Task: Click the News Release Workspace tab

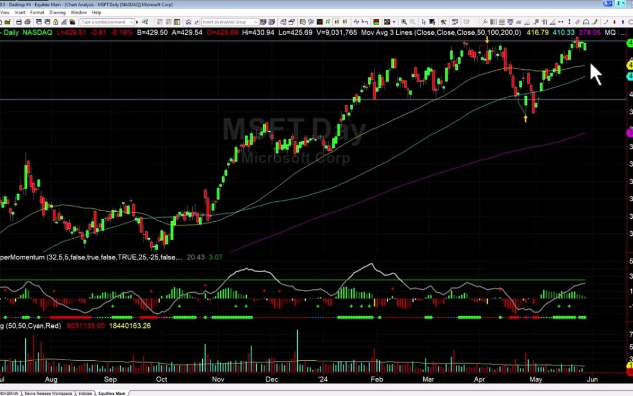Action: tap(48, 392)
